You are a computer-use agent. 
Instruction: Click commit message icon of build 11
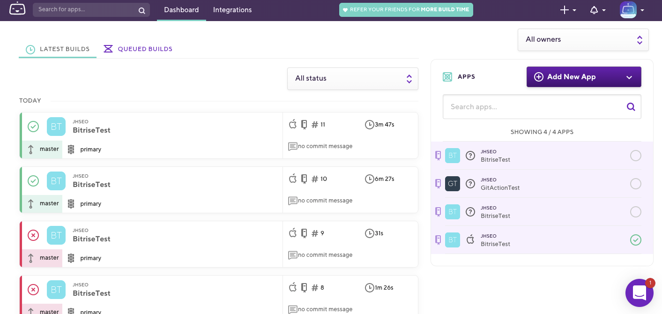[x=293, y=147]
